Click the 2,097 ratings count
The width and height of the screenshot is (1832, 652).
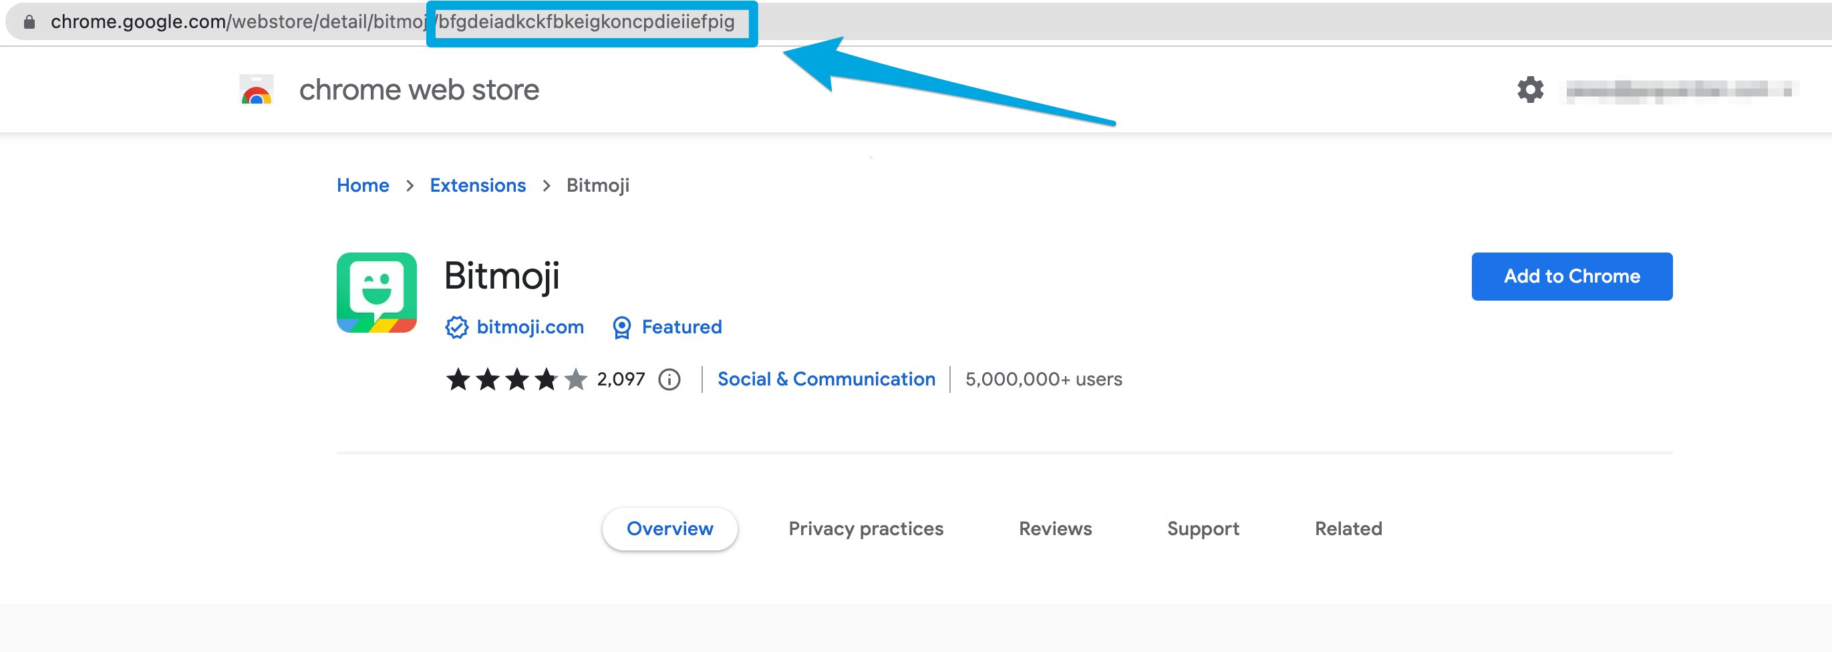tap(621, 379)
